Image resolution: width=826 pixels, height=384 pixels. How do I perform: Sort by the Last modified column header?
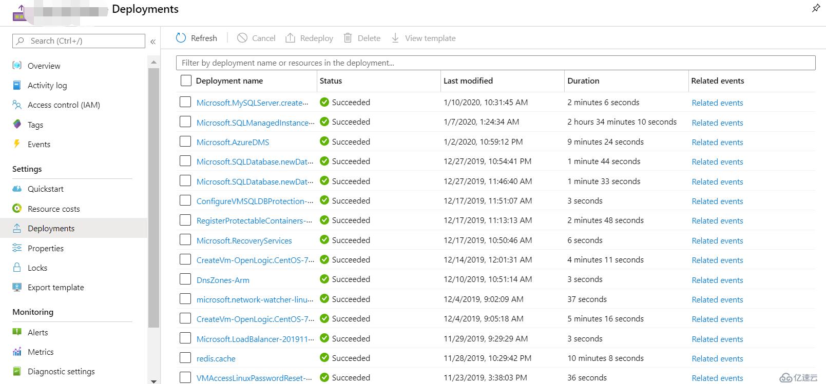[468, 80]
